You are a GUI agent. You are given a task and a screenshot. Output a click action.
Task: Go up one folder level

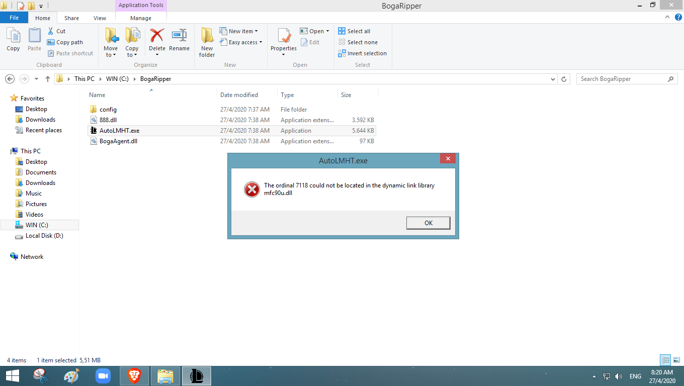(48, 79)
